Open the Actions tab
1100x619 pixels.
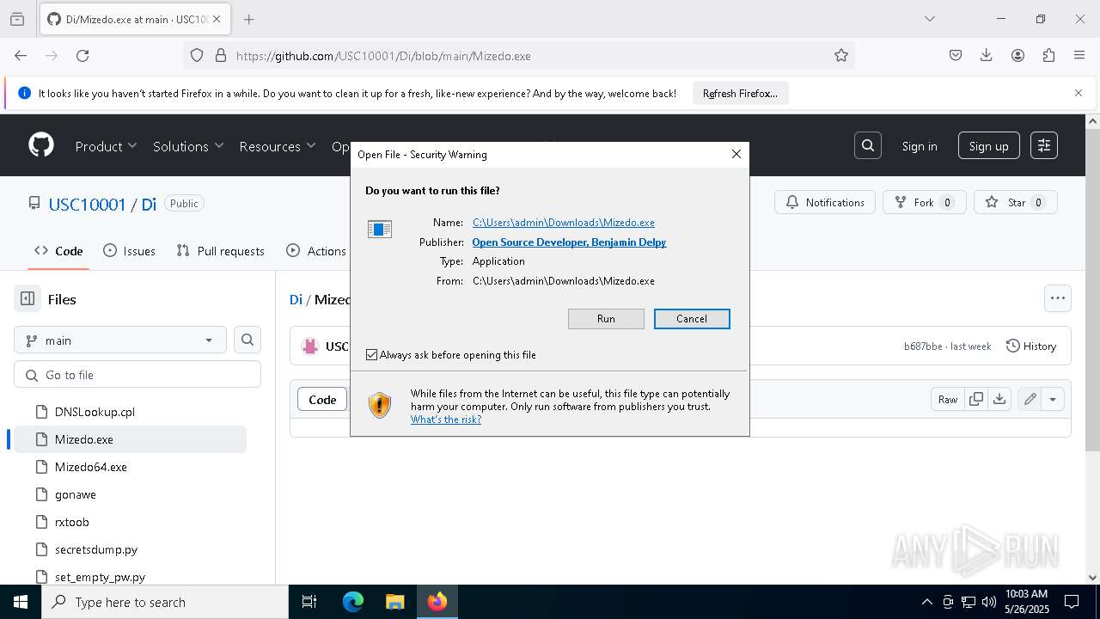click(x=316, y=251)
